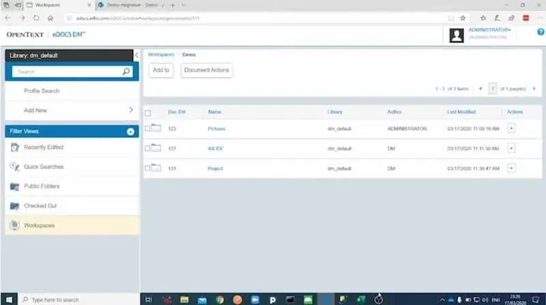Screen dimensions: 546x305
Task: Click folder icon of document 127 row
Action: [156, 147]
